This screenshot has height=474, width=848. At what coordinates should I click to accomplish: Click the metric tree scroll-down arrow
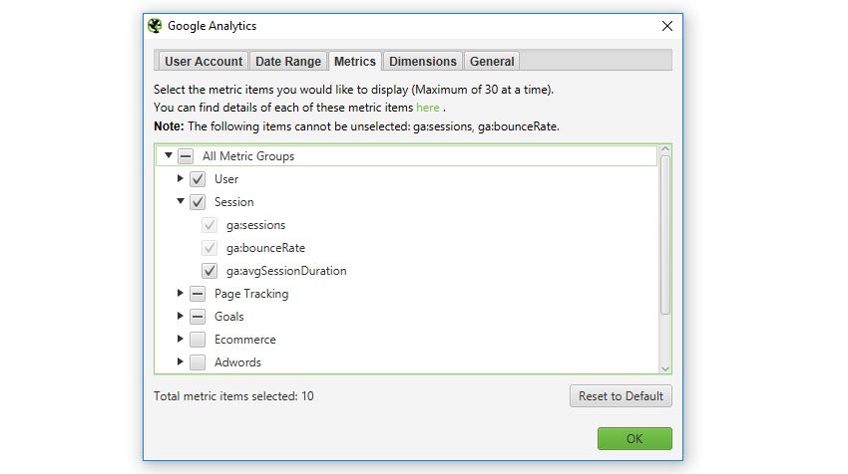point(665,368)
